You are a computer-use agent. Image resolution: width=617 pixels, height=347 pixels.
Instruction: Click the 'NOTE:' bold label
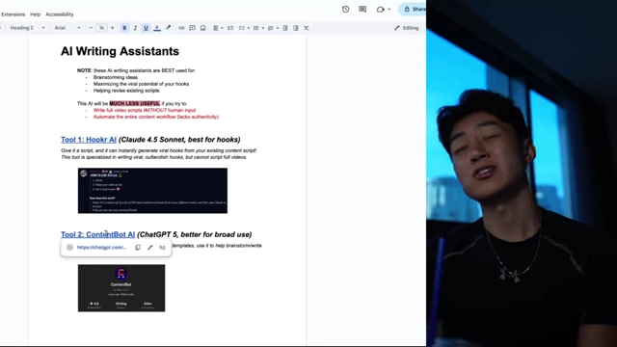pyautogui.click(x=84, y=70)
